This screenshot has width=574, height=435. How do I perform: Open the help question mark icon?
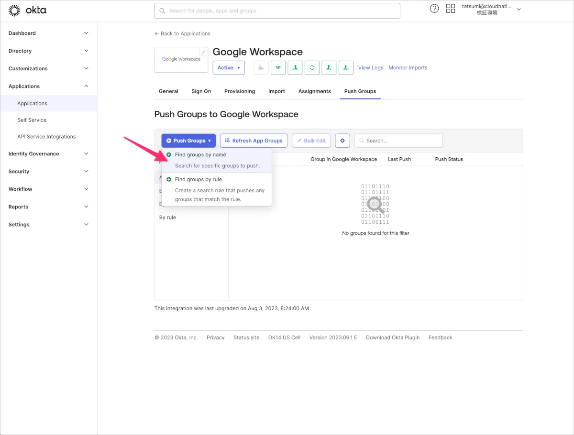pyautogui.click(x=434, y=9)
